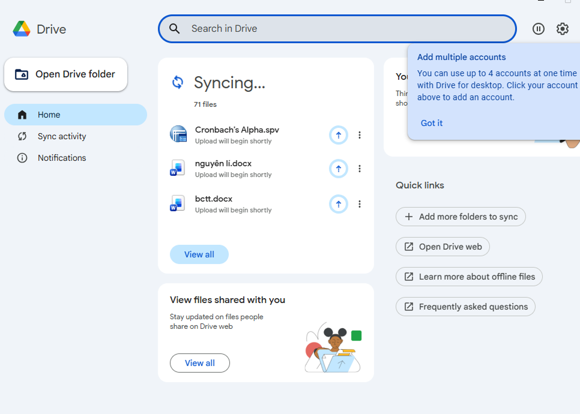This screenshot has height=414, width=580.
Task: Open the settings gear menu
Action: [x=563, y=29]
